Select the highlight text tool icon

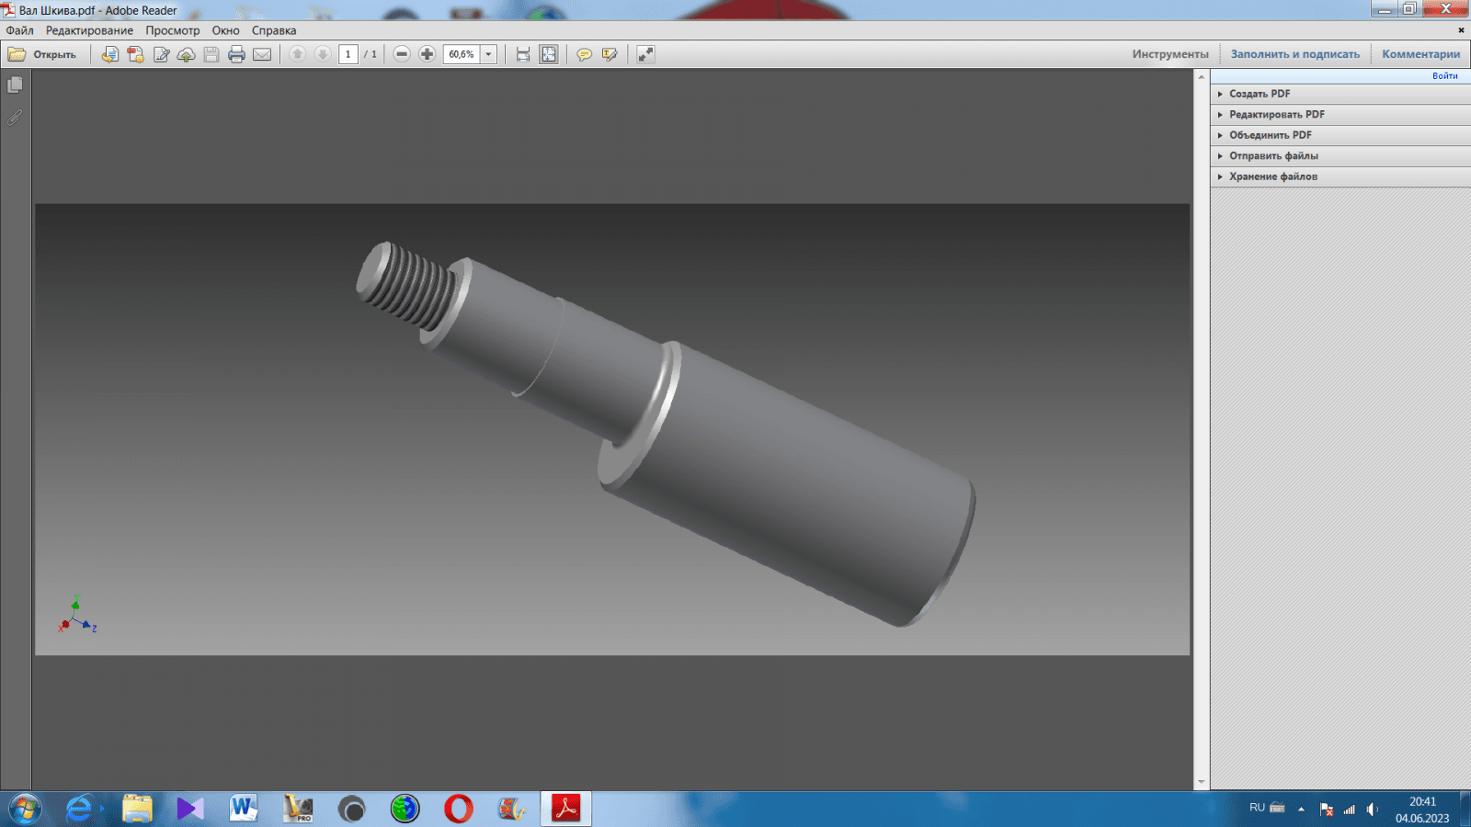(x=609, y=54)
